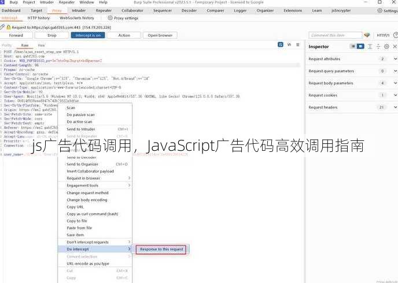The height and width of the screenshot is (283, 398).
Task: Open the Extensions tab
Action: 293,10
